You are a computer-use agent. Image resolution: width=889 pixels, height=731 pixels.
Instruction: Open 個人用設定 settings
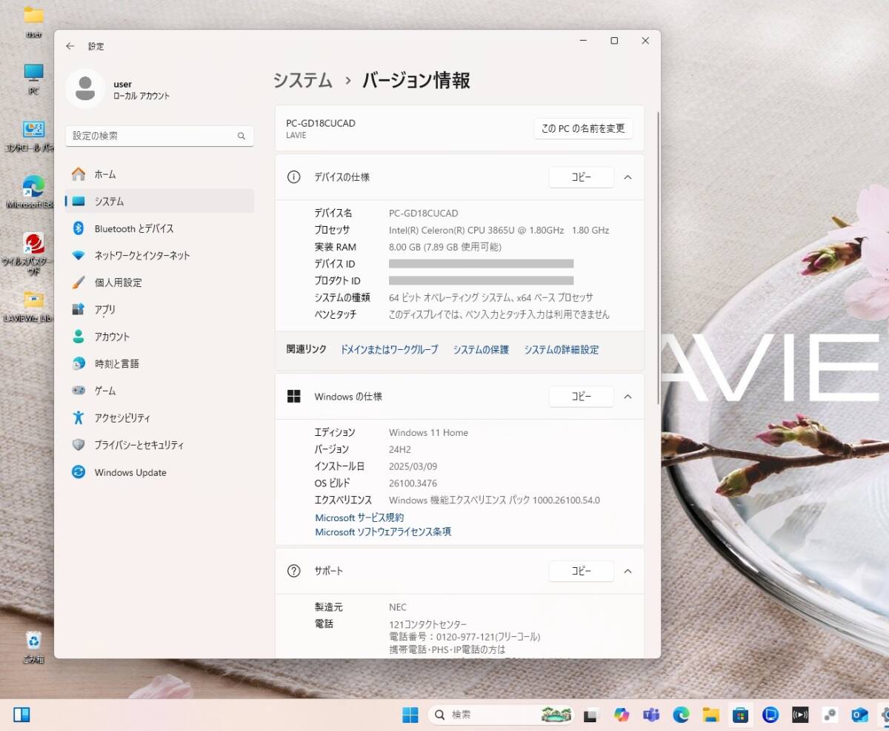[x=160, y=282]
